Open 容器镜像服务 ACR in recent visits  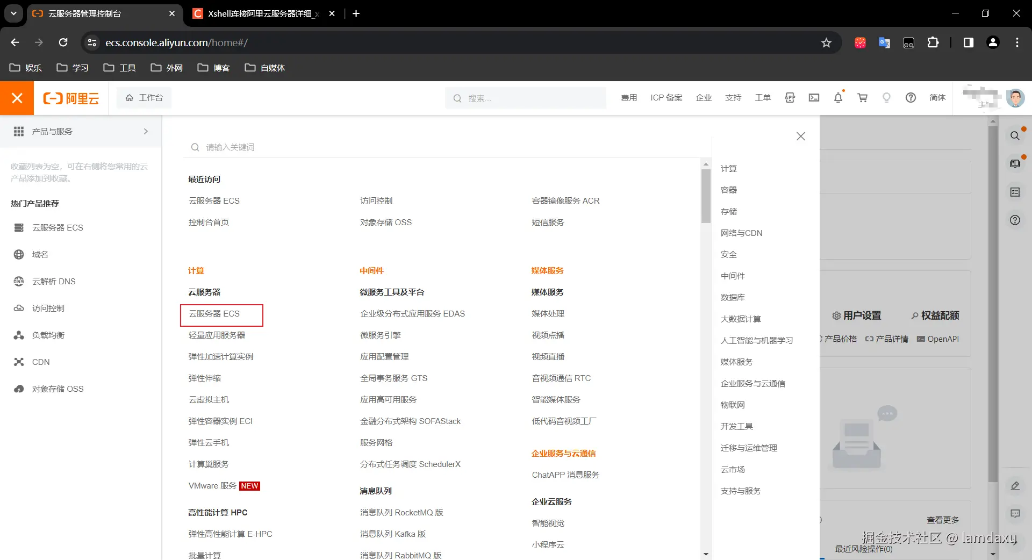pyautogui.click(x=565, y=201)
